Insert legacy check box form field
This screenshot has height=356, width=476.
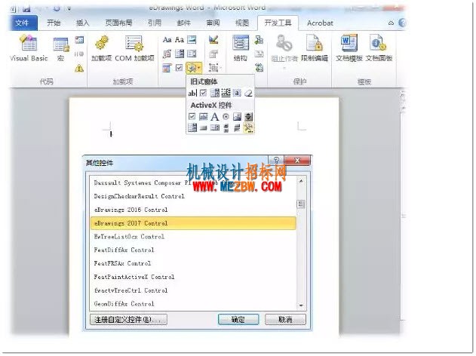(204, 93)
